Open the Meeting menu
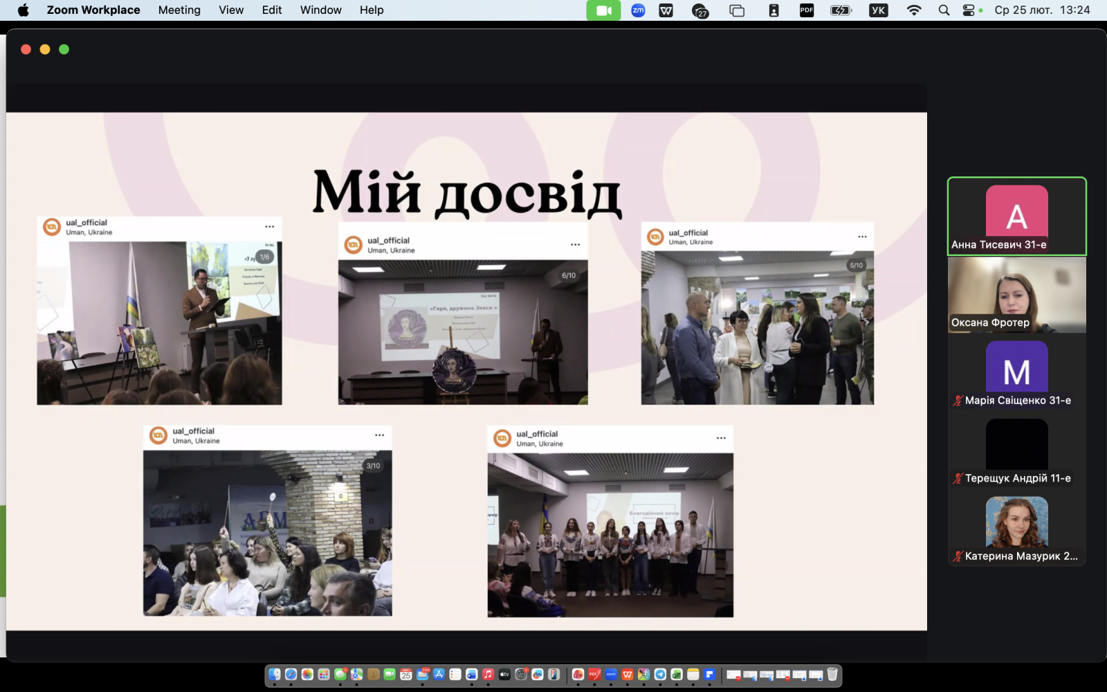This screenshot has width=1107, height=692. click(179, 10)
